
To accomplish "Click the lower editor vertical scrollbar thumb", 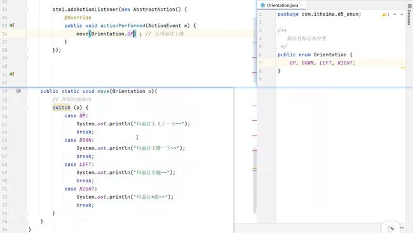I will (255, 181).
